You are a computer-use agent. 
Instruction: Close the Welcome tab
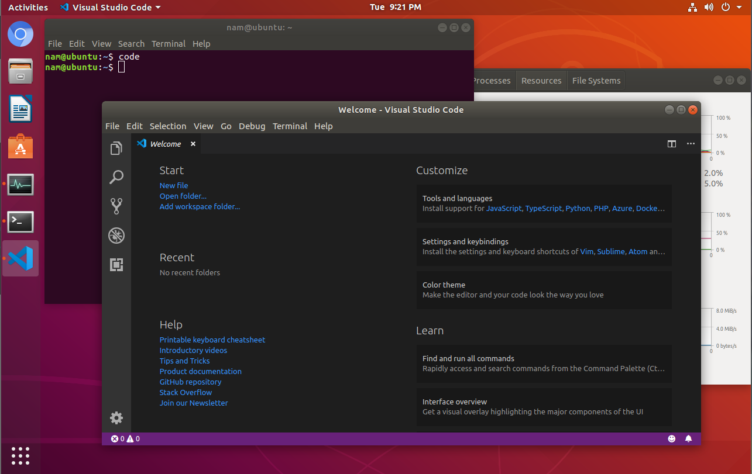[x=193, y=144]
